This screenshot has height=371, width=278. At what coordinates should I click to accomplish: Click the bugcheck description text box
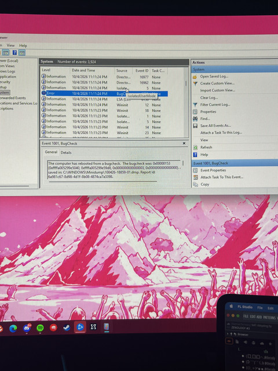pos(114,170)
